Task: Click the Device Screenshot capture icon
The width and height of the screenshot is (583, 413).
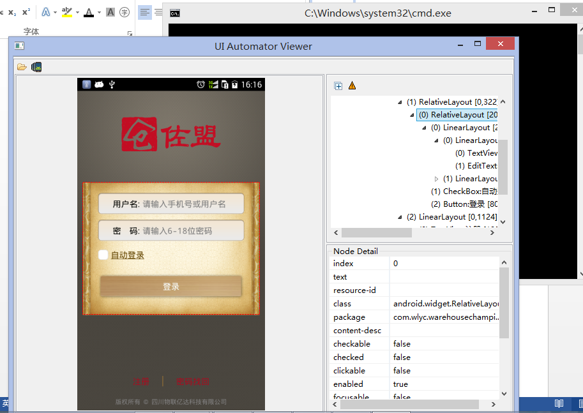Action: pos(36,67)
